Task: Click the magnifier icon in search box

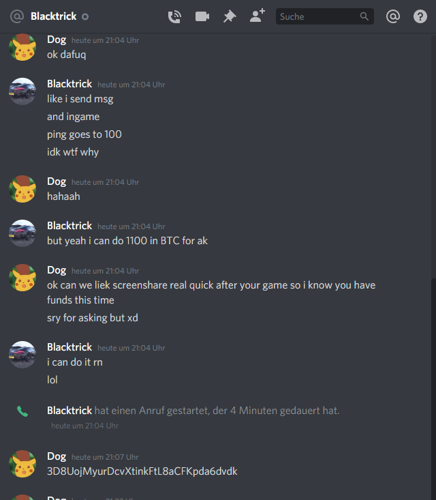Action: pos(364,16)
